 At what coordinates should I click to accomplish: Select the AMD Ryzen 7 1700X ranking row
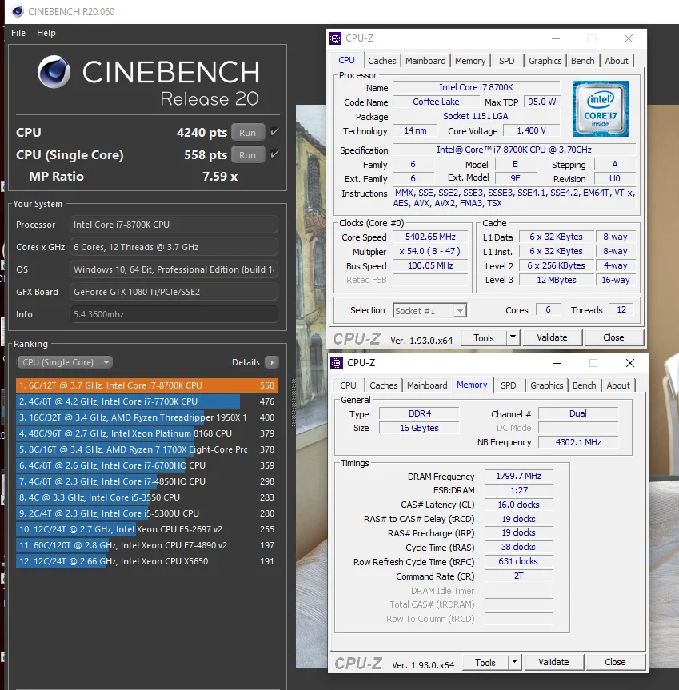pos(147,449)
